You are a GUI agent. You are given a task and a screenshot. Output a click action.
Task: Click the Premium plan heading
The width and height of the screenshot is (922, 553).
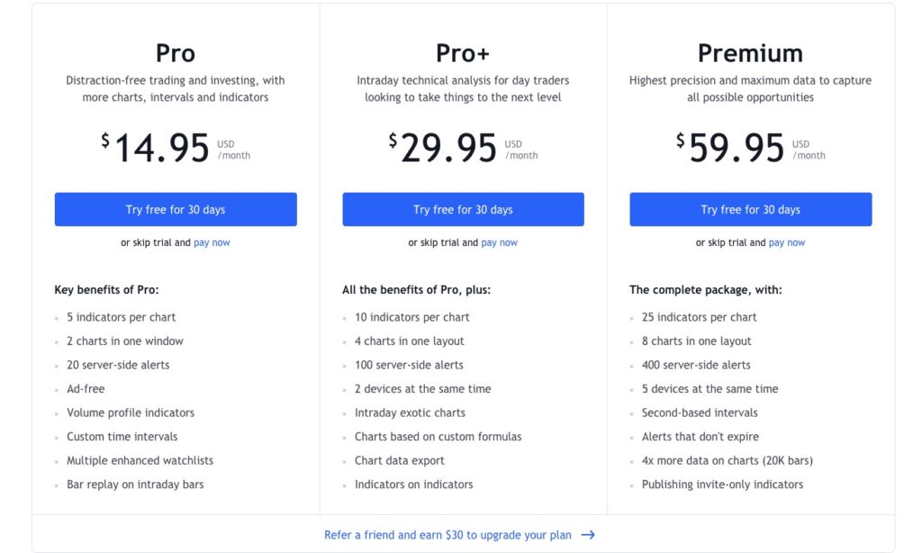750,52
